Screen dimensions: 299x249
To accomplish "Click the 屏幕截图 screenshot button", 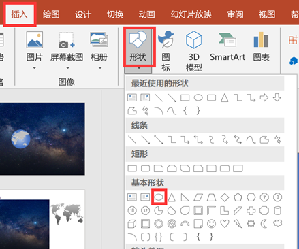I will click(x=67, y=46).
